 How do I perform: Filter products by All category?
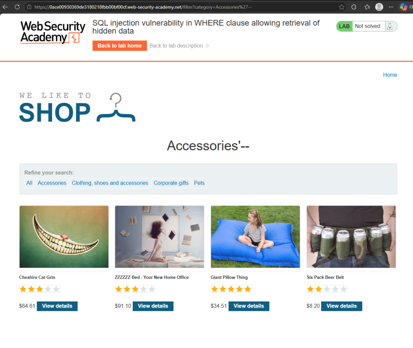coord(29,183)
